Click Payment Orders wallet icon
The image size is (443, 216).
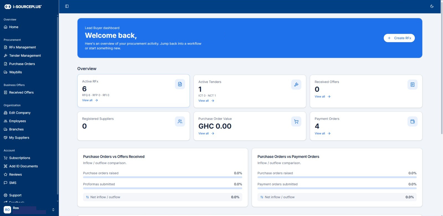pos(413,121)
